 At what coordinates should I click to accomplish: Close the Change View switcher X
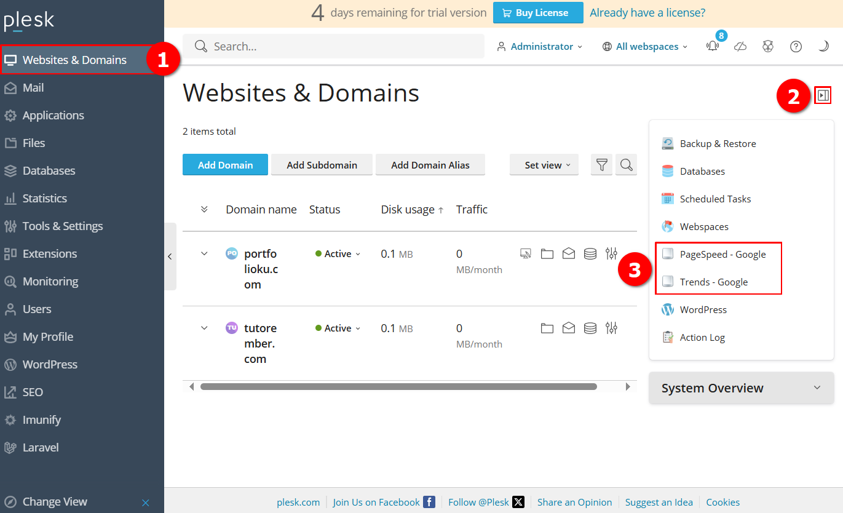[146, 503]
